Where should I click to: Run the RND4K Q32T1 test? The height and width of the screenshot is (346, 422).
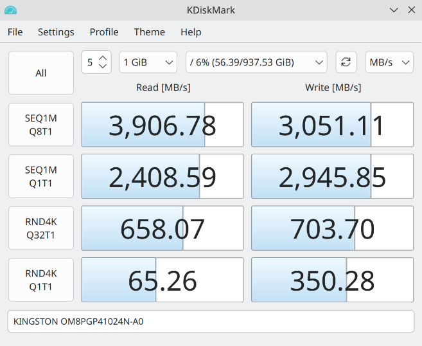[x=41, y=228]
